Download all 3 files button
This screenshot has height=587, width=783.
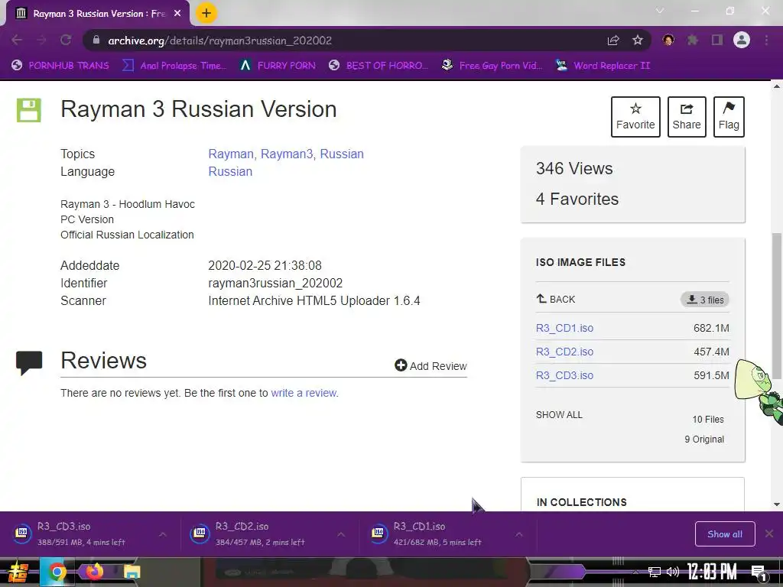tap(704, 300)
